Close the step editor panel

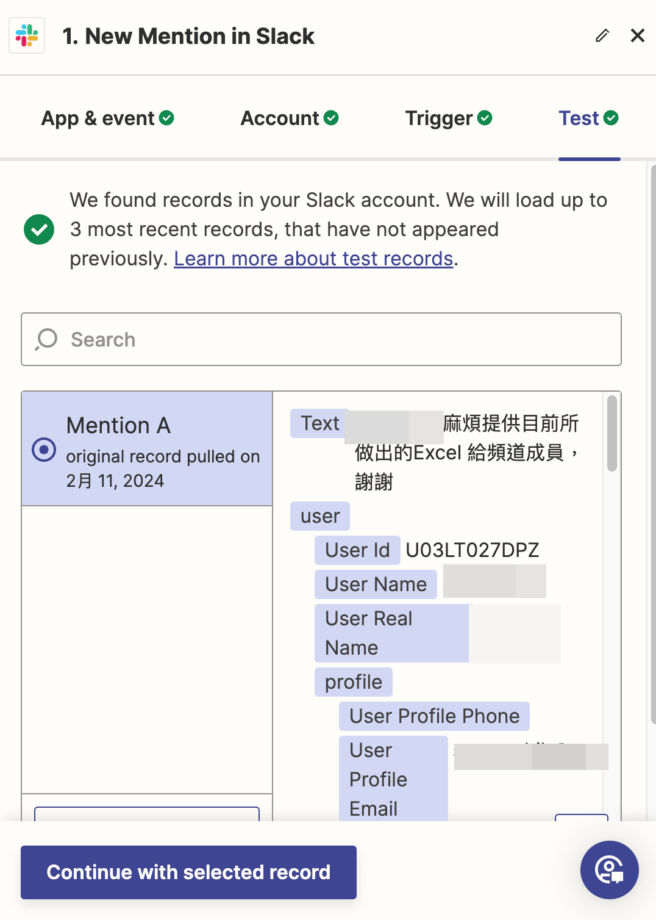pos(638,35)
